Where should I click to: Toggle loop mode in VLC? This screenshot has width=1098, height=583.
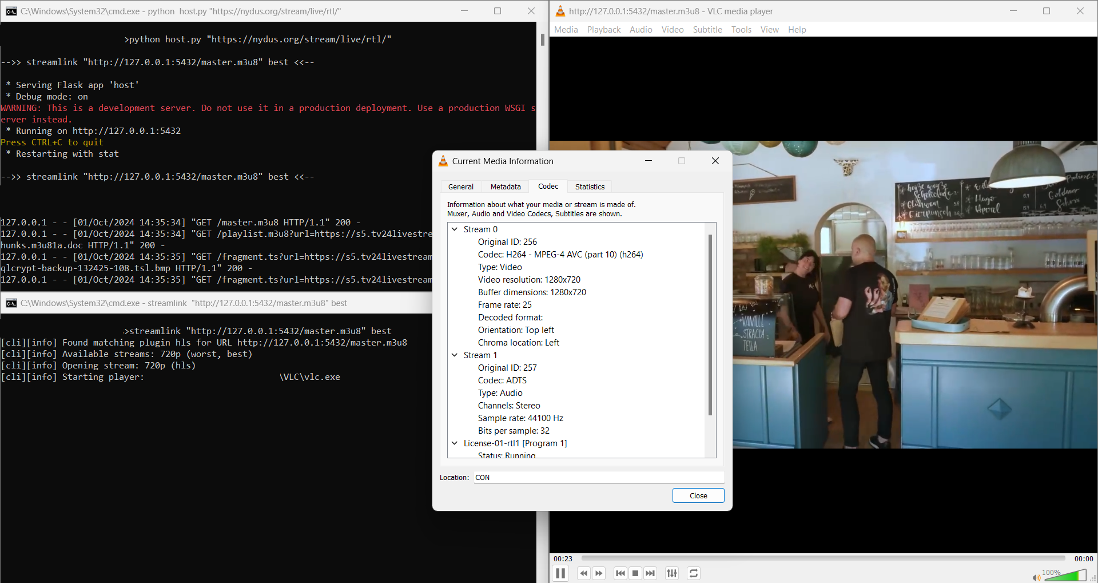694,573
